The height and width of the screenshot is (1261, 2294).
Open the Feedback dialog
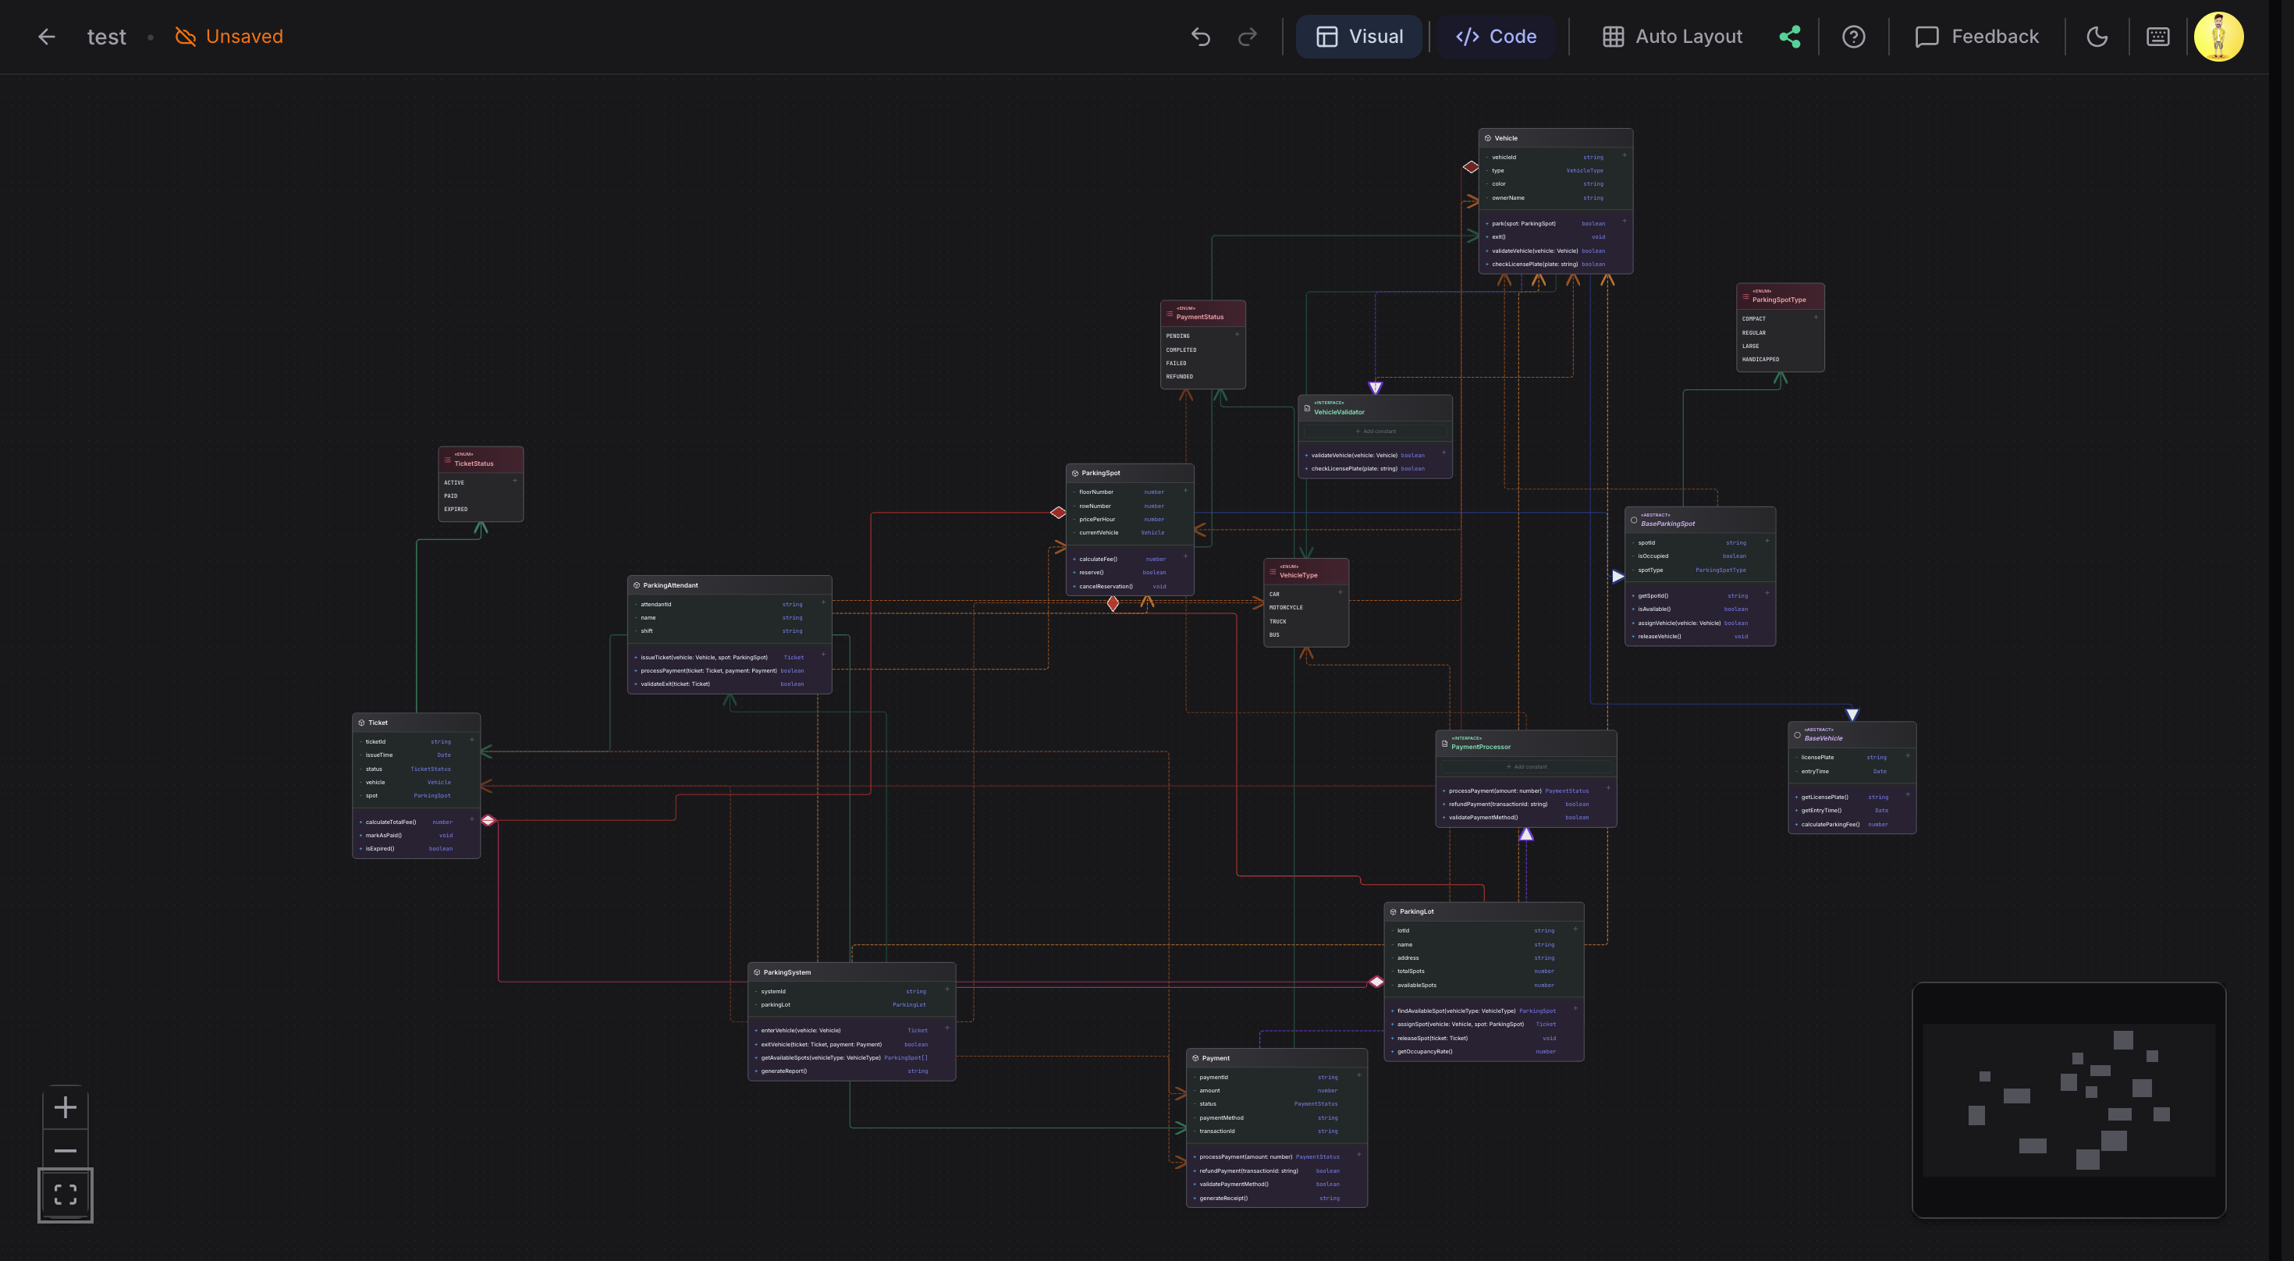[1978, 37]
